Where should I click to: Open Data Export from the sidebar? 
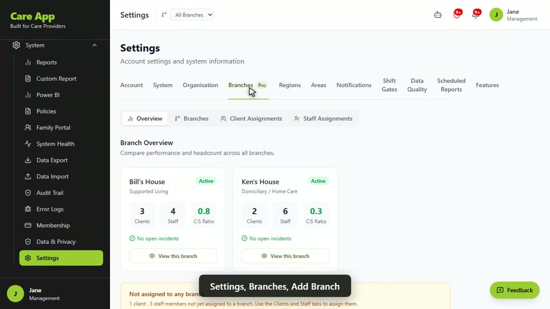click(52, 160)
